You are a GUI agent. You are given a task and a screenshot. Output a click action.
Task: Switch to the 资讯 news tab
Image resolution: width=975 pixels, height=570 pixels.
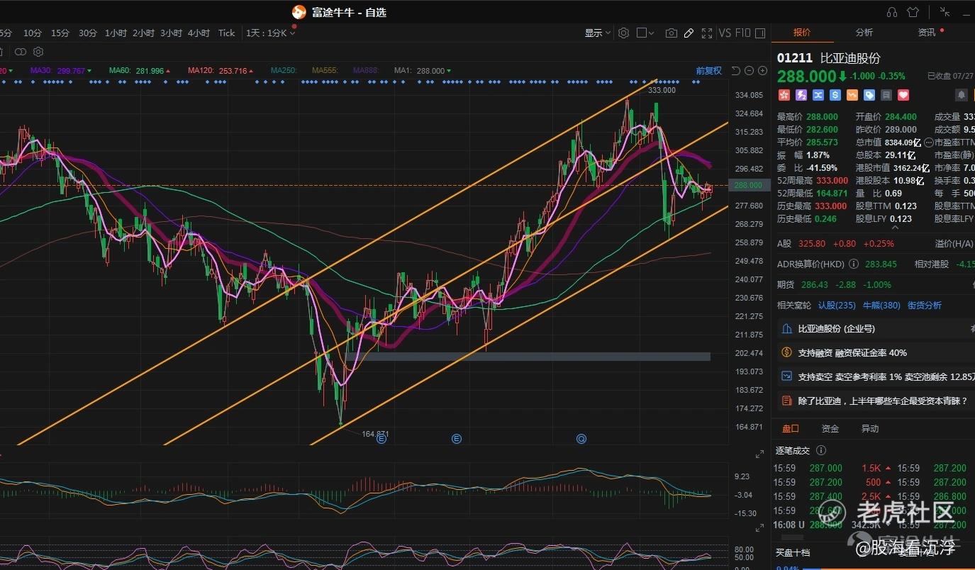pyautogui.click(x=927, y=33)
